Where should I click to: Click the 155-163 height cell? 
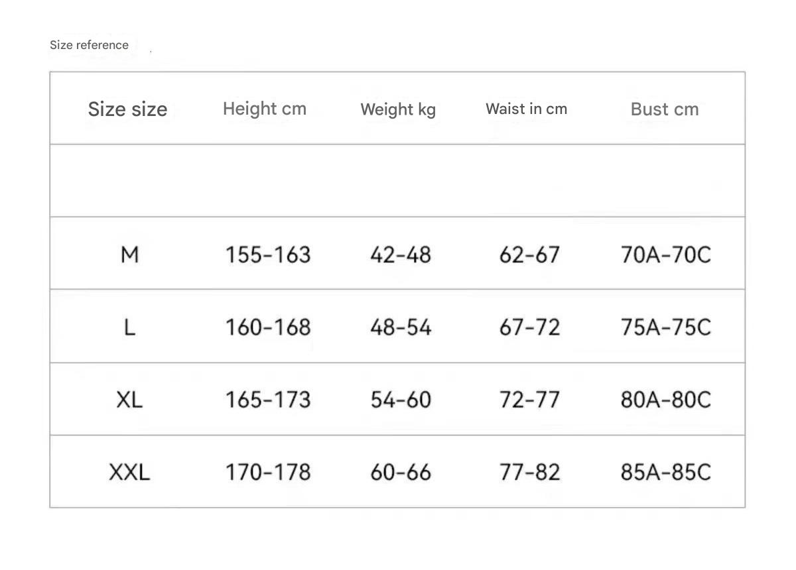[x=268, y=255]
